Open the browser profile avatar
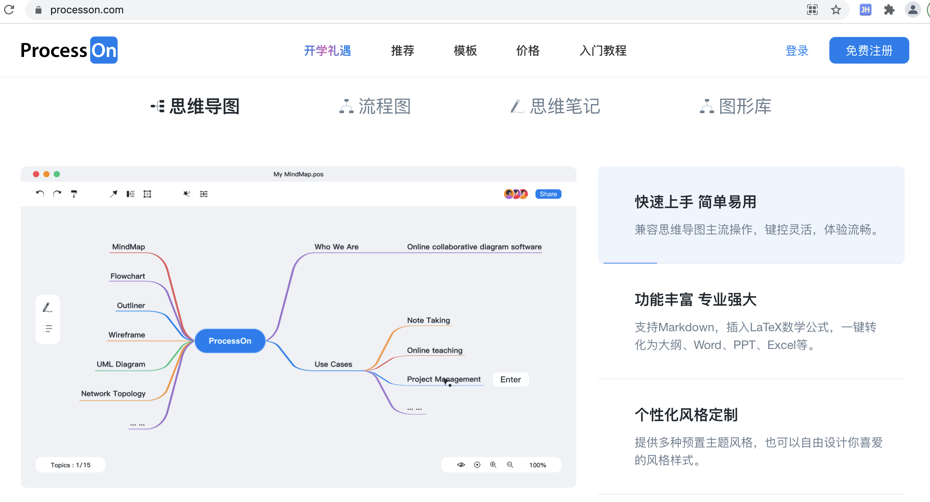Screen dimensions: 930x502 [x=913, y=10]
